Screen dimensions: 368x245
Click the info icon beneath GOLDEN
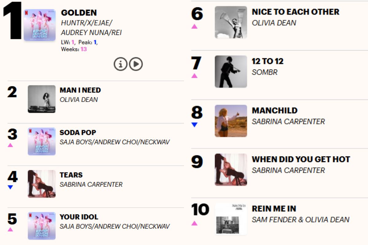click(120, 64)
